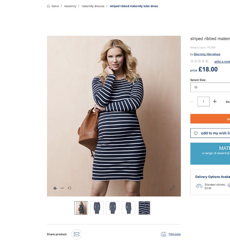Go to maternity breadcrumb link
Viewport: 230px width, 248px height.
(70, 6)
